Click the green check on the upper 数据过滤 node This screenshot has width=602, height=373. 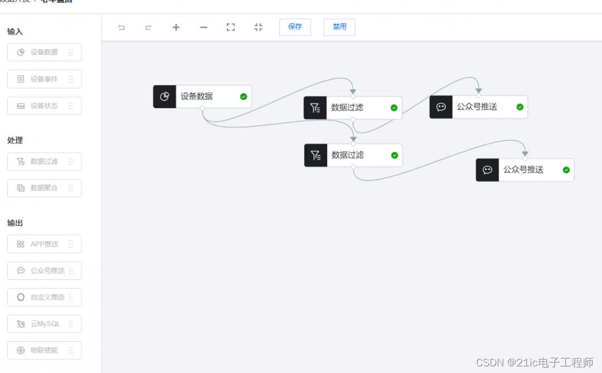point(394,108)
